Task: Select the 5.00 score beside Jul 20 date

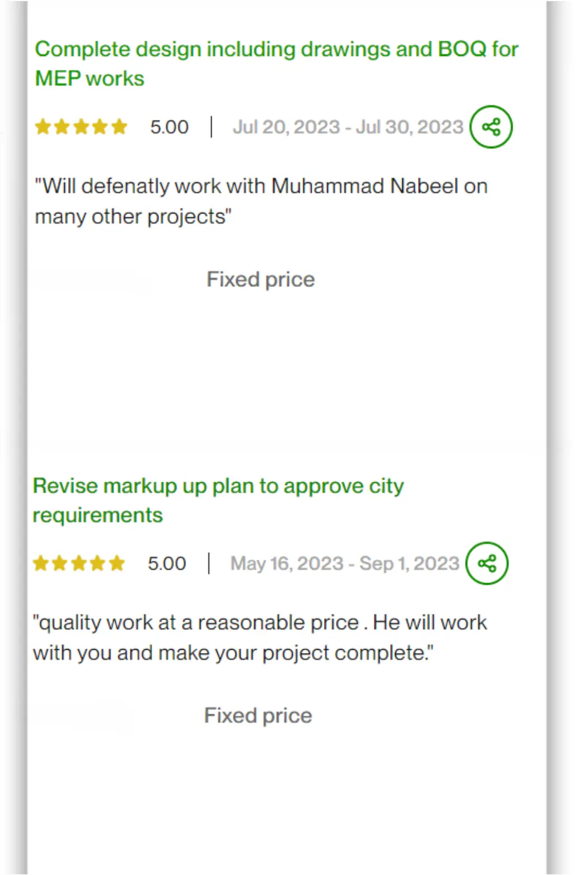Action: coord(169,127)
